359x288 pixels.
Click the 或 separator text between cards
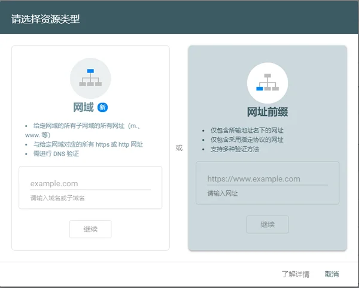[179, 148]
